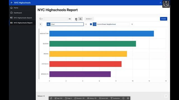Click the blue Create button
Screen dimensions: 179x100
pos(164,19)
